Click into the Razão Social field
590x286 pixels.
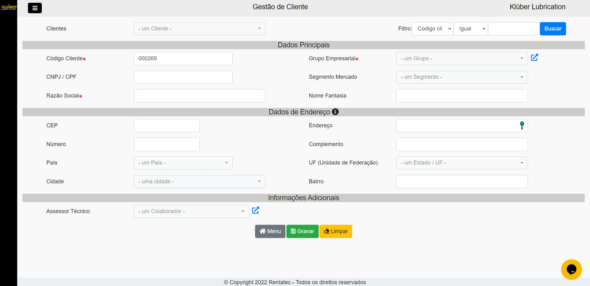tap(199, 96)
